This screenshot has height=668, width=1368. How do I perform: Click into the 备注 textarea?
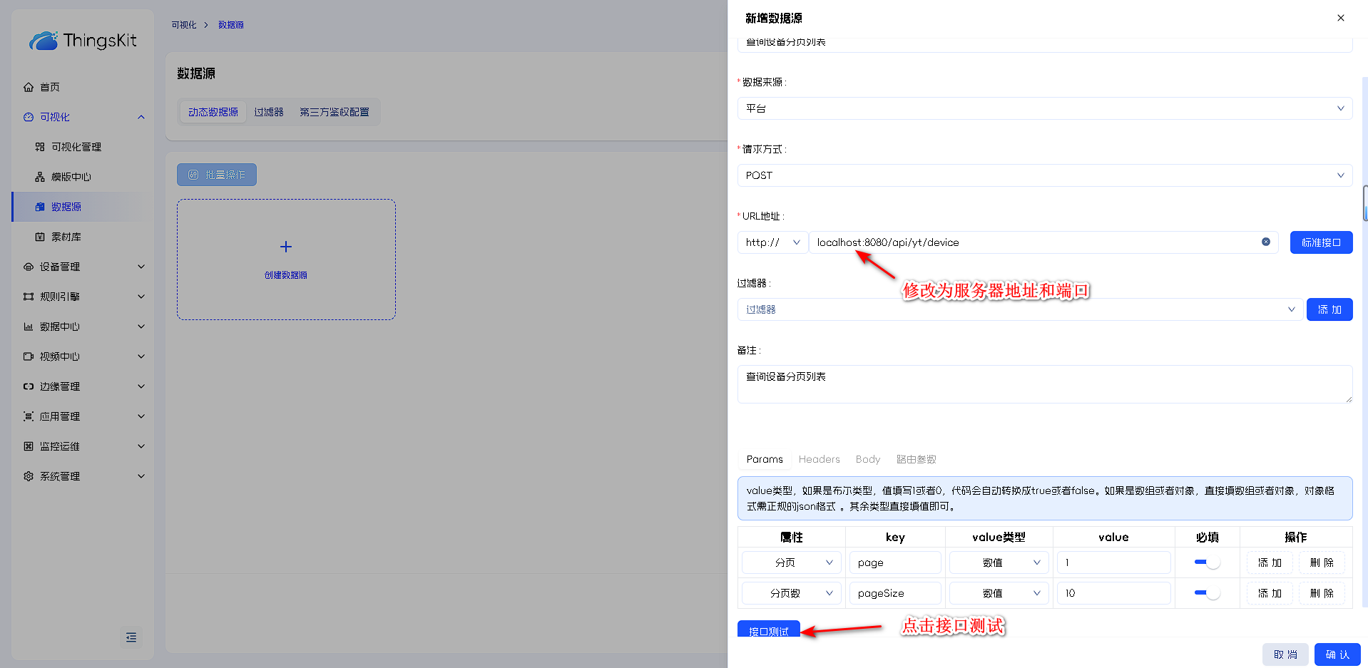click(x=1044, y=384)
